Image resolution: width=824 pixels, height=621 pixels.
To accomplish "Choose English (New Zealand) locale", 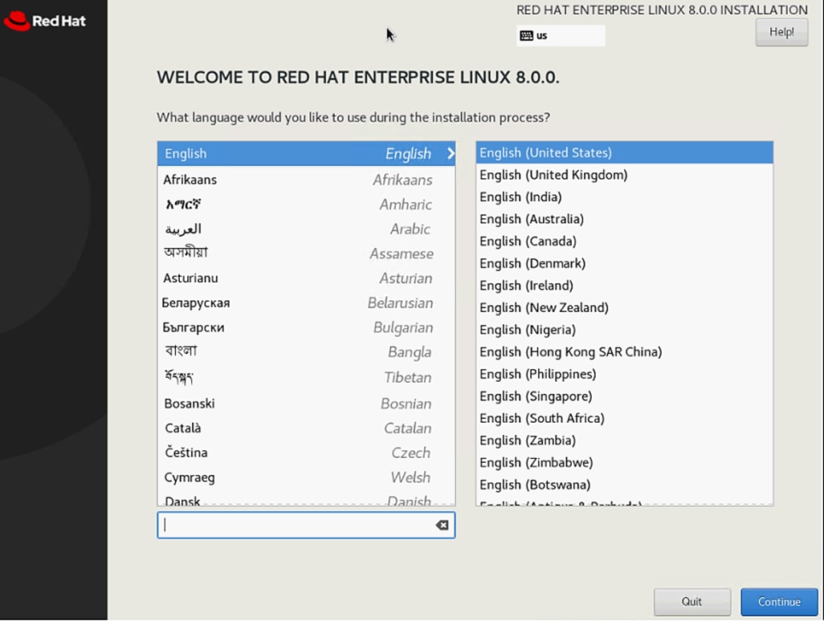I will (x=624, y=307).
